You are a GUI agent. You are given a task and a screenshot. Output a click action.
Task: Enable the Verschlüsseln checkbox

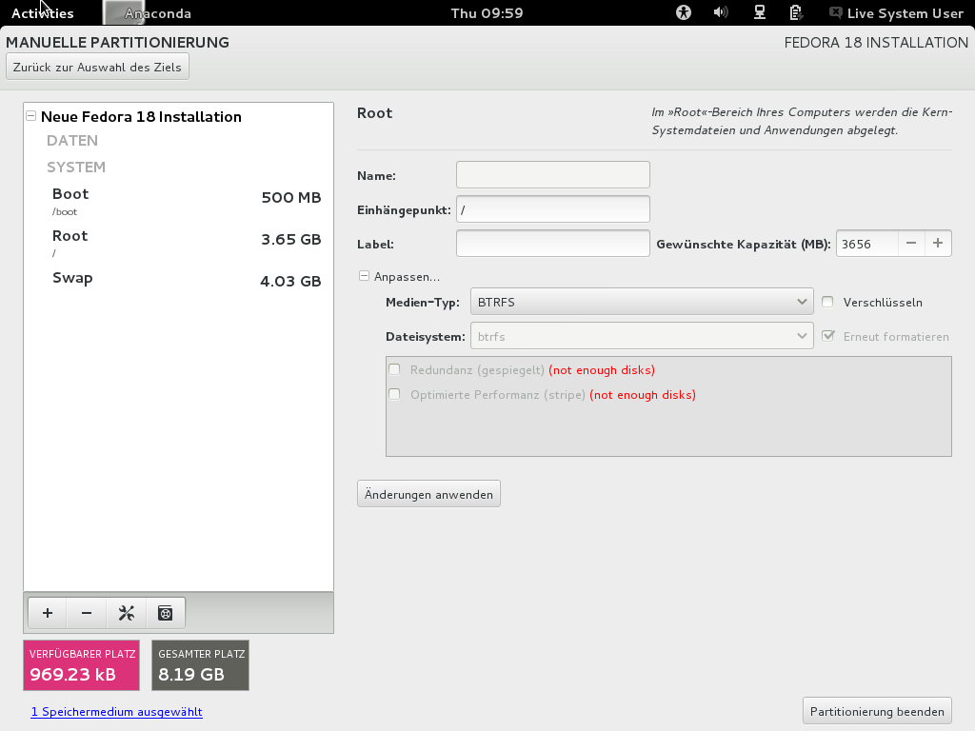(827, 302)
